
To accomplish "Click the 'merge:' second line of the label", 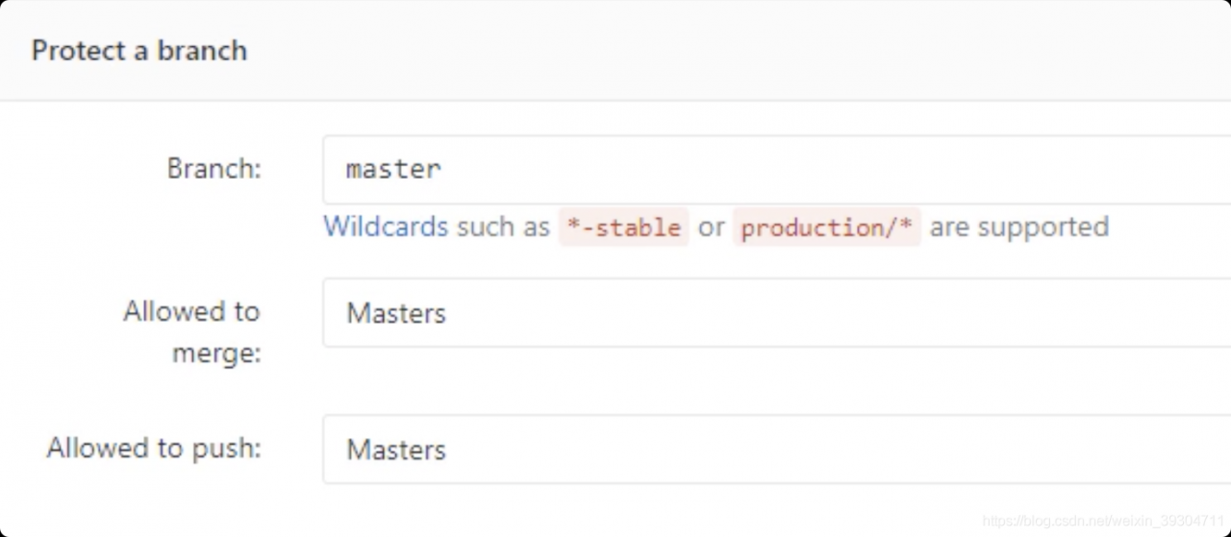I will tap(216, 354).
